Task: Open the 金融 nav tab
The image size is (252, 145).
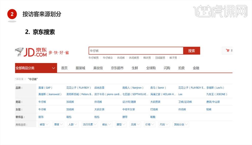Action: [196, 68]
